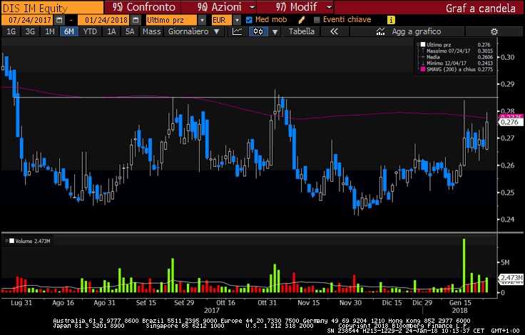Switch to the Tabella view

(x=300, y=32)
